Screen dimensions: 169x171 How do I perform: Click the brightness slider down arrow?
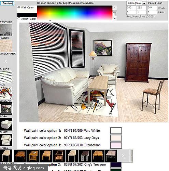pyautogui.click(x=115, y=18)
